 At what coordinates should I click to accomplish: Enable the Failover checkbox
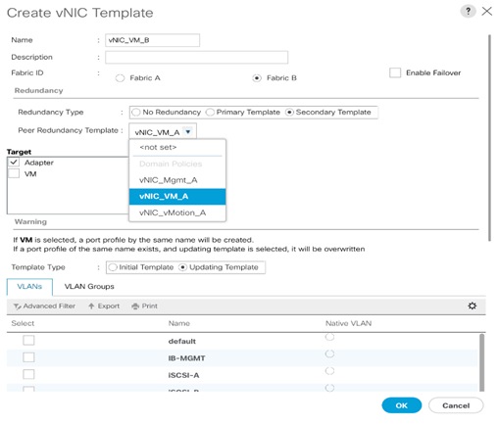tap(395, 72)
